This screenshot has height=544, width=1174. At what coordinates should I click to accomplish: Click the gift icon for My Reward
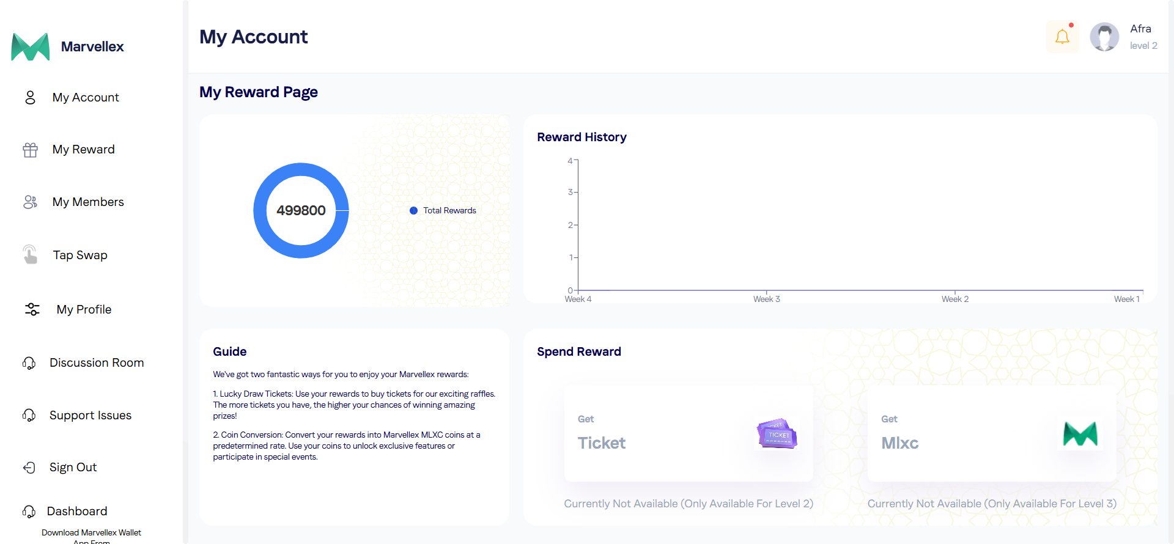(30, 150)
